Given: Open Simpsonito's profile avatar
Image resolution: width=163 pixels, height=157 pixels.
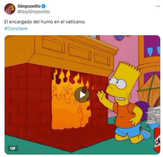Looking at the screenshot, I should [x=10, y=9].
